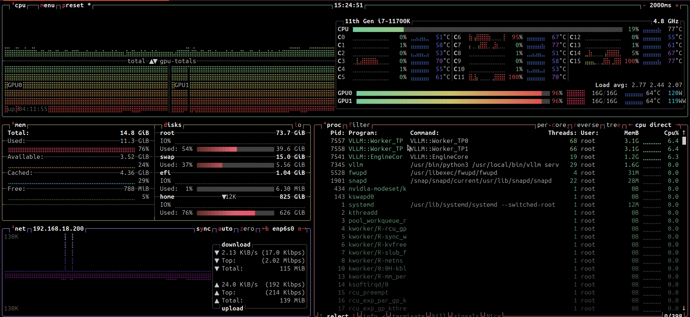This screenshot has width=690, height=317.
Task: Click the root disk usage bar
Action: pyautogui.click(x=235, y=149)
